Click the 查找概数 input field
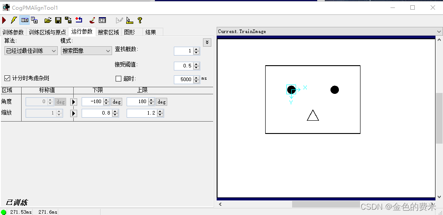This screenshot has width=443, height=215. 184,51
